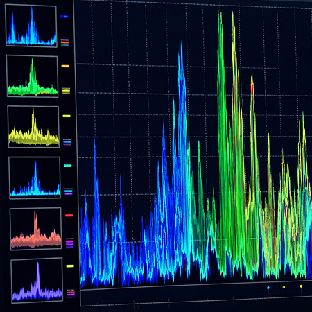Open the dark blue spectrum thumbnail
Image resolution: width=312 pixels, height=312 pixels.
pos(31,26)
